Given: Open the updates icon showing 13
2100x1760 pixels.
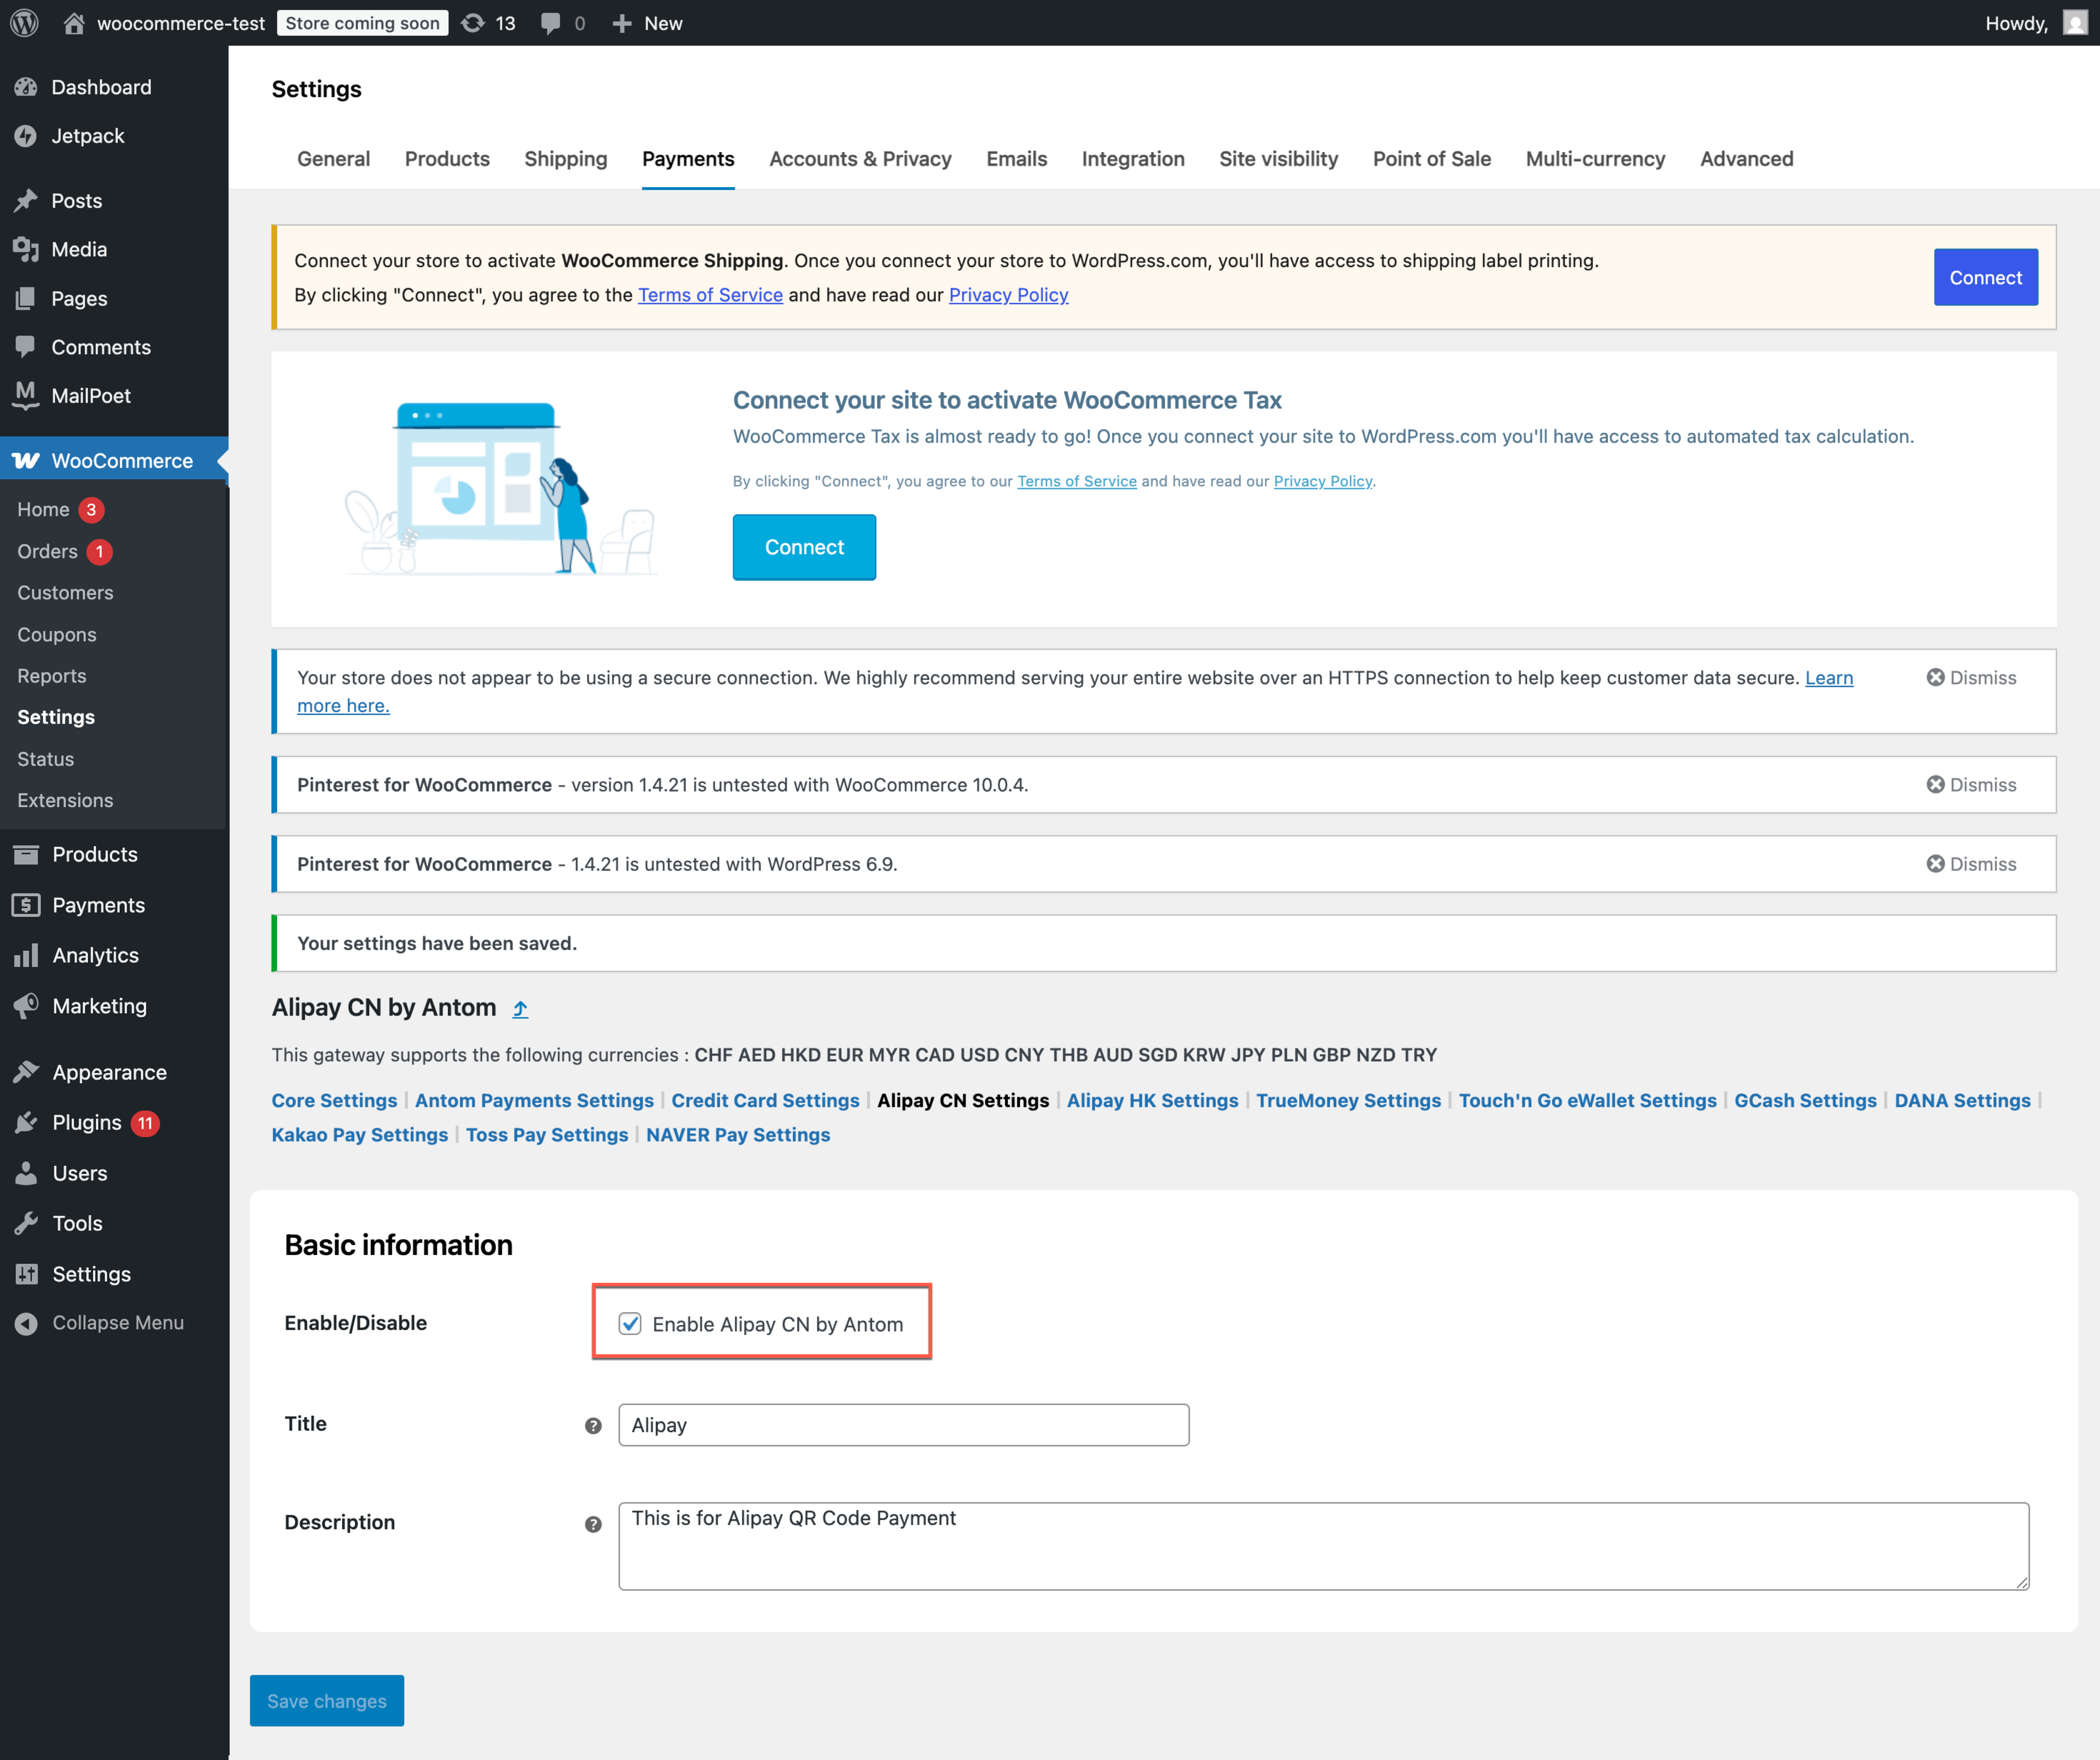Looking at the screenshot, I should click(472, 23).
